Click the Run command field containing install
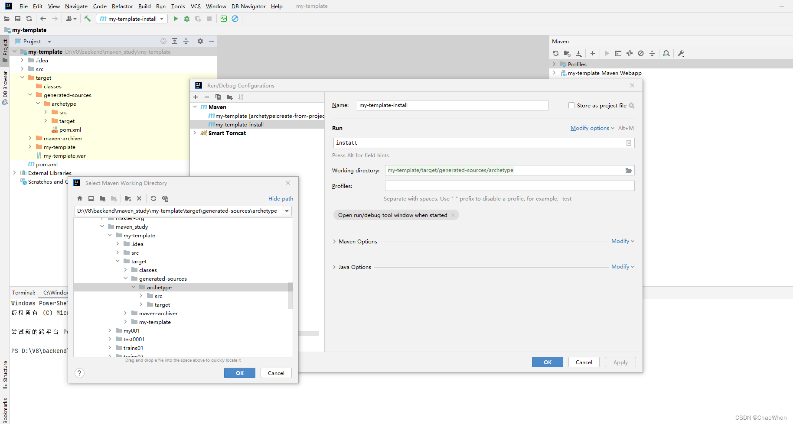This screenshot has height=424, width=793. pyautogui.click(x=483, y=143)
